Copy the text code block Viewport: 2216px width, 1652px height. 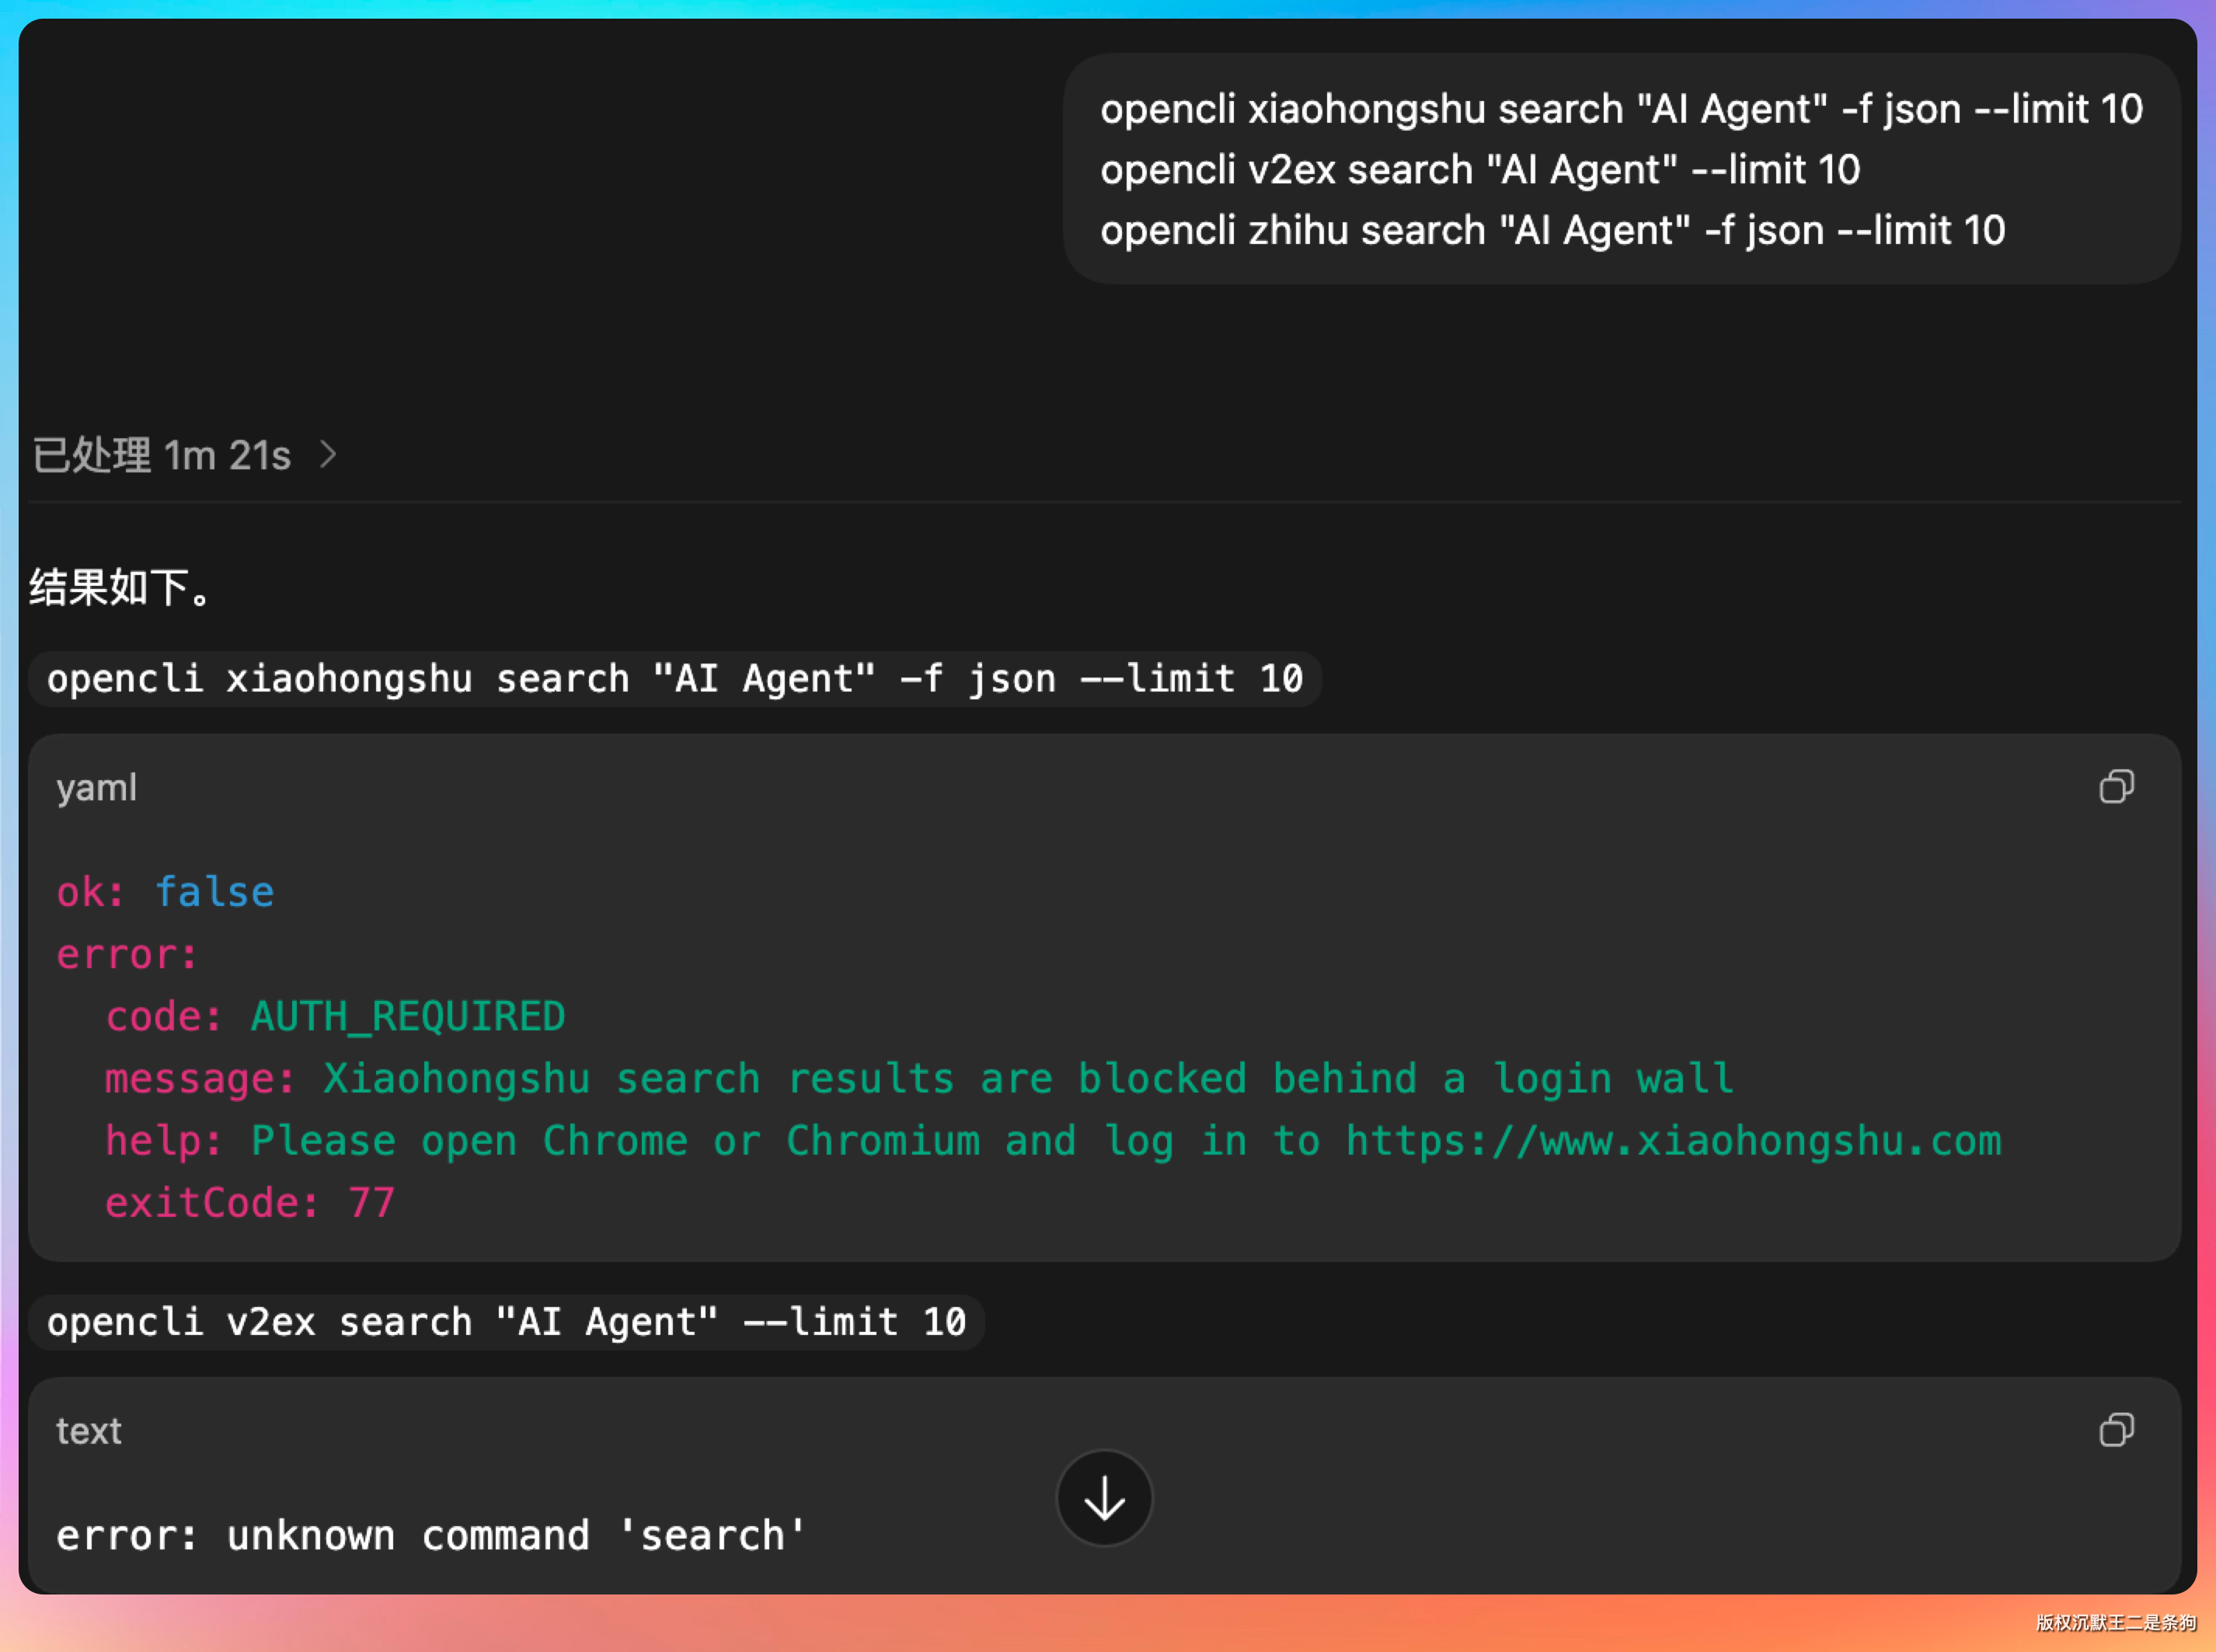click(2116, 1430)
